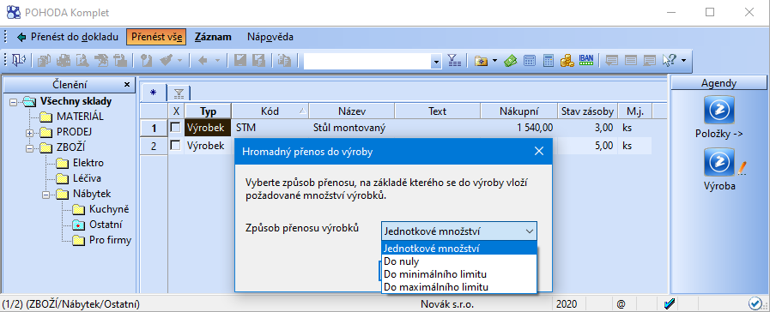Screen dimensions: 770x312
Task: Click the Stůl montovaný cell
Action: pos(352,128)
